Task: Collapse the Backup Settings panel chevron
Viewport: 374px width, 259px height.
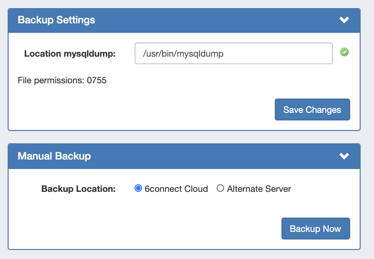Action: click(344, 20)
